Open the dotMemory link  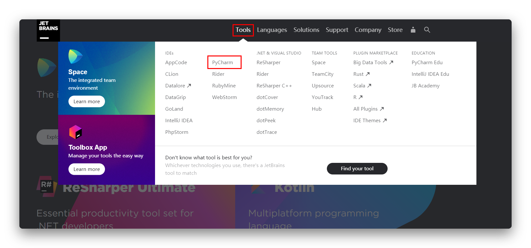[x=270, y=109]
